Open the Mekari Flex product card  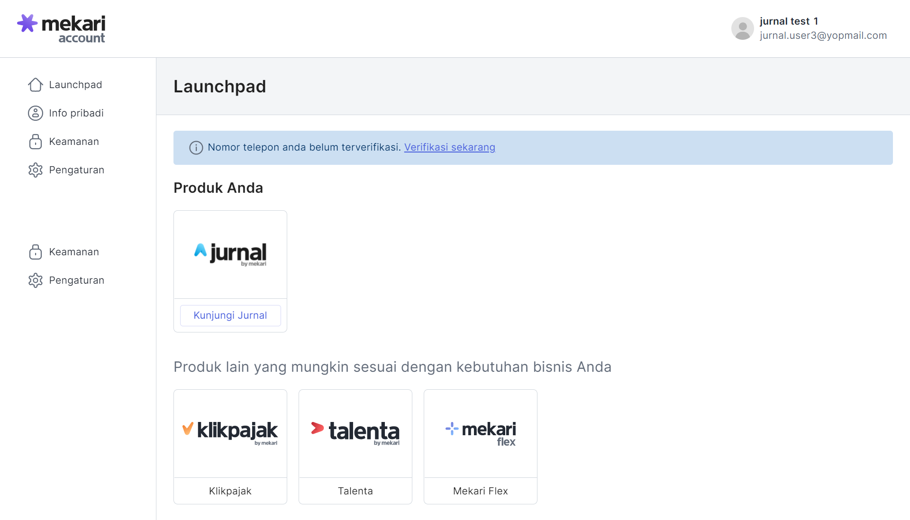pos(481,447)
